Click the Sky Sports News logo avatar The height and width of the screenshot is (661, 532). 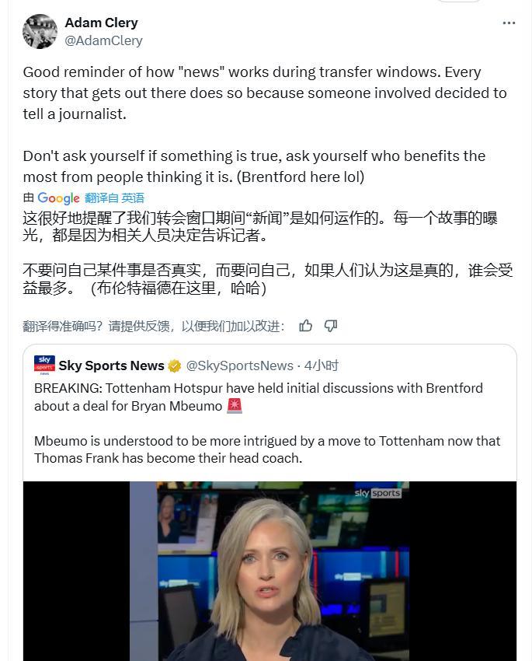pos(44,365)
